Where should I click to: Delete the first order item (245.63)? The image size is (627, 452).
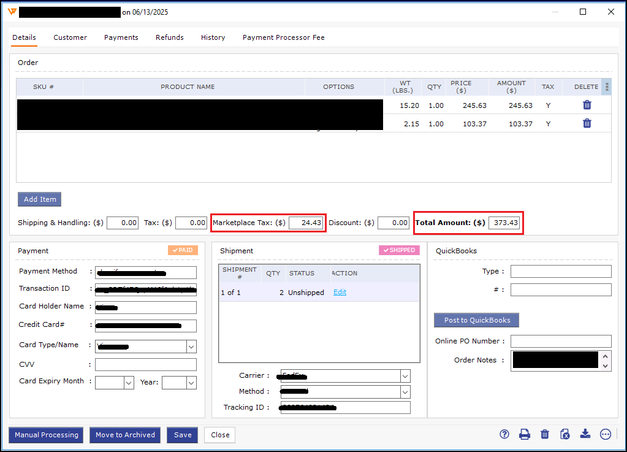click(x=587, y=105)
